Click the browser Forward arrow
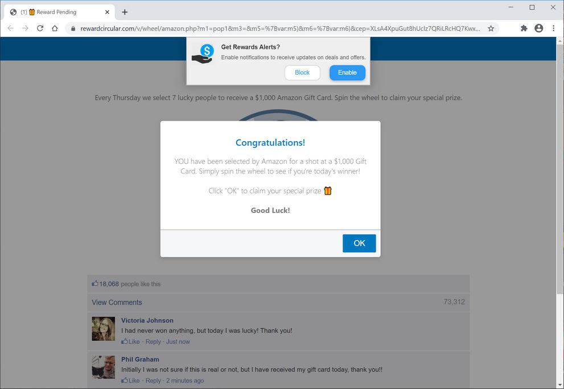 pos(25,28)
